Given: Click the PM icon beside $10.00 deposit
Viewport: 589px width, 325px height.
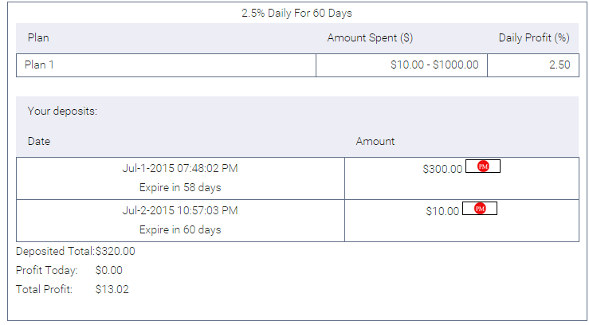Looking at the screenshot, I should (480, 209).
